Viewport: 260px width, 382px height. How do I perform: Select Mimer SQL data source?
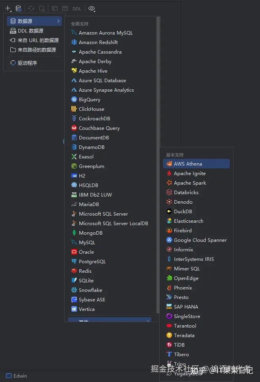tap(196, 268)
